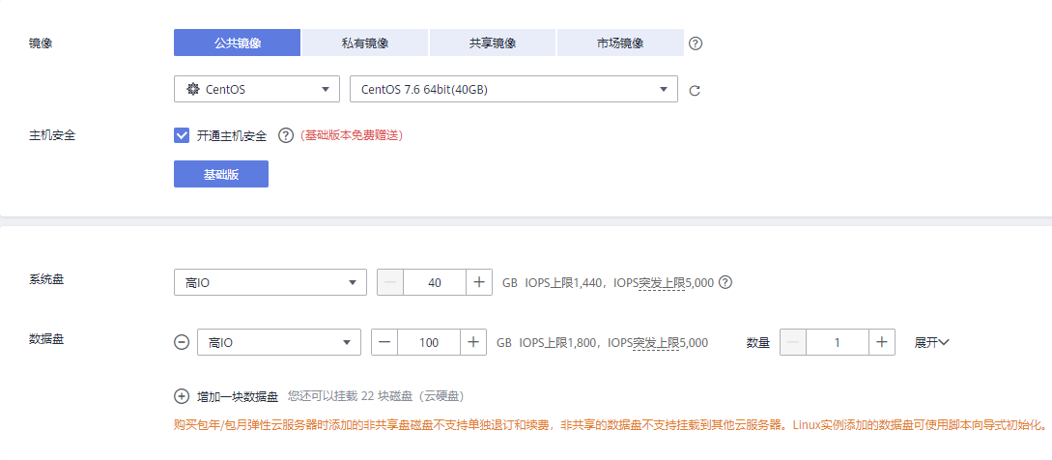Click the circled plus icon to add disk
Image resolution: width=1052 pixels, height=460 pixels.
click(x=182, y=396)
